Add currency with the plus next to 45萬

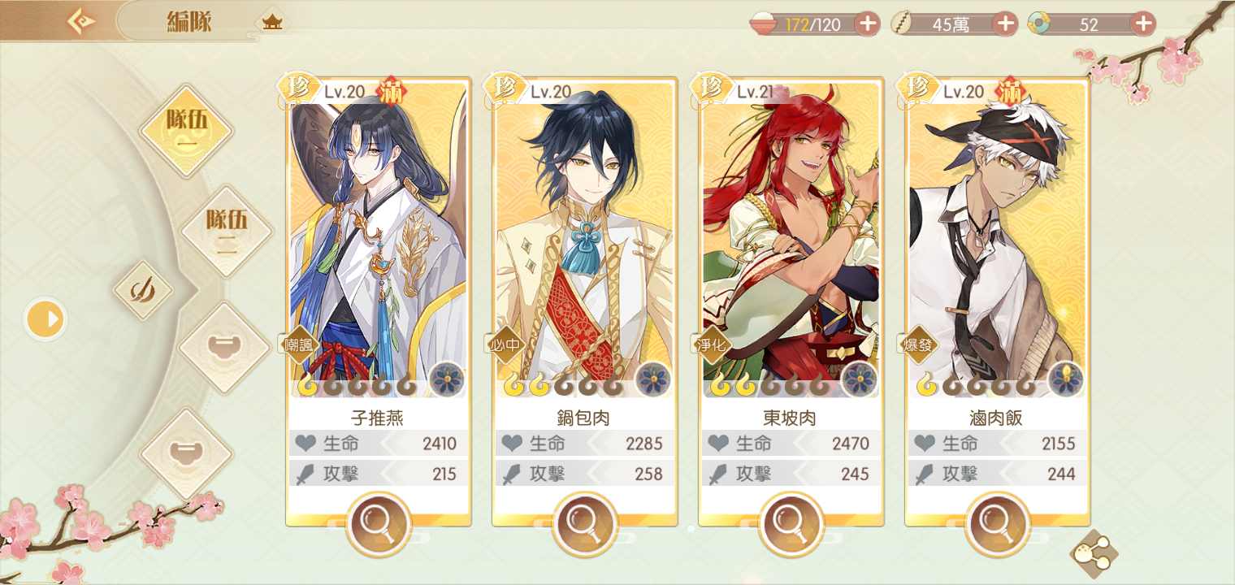(x=1005, y=24)
